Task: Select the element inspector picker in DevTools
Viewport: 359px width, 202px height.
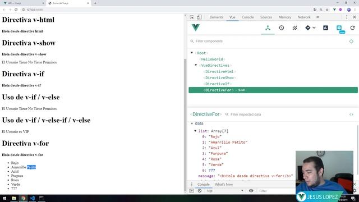Action: (x=192, y=17)
